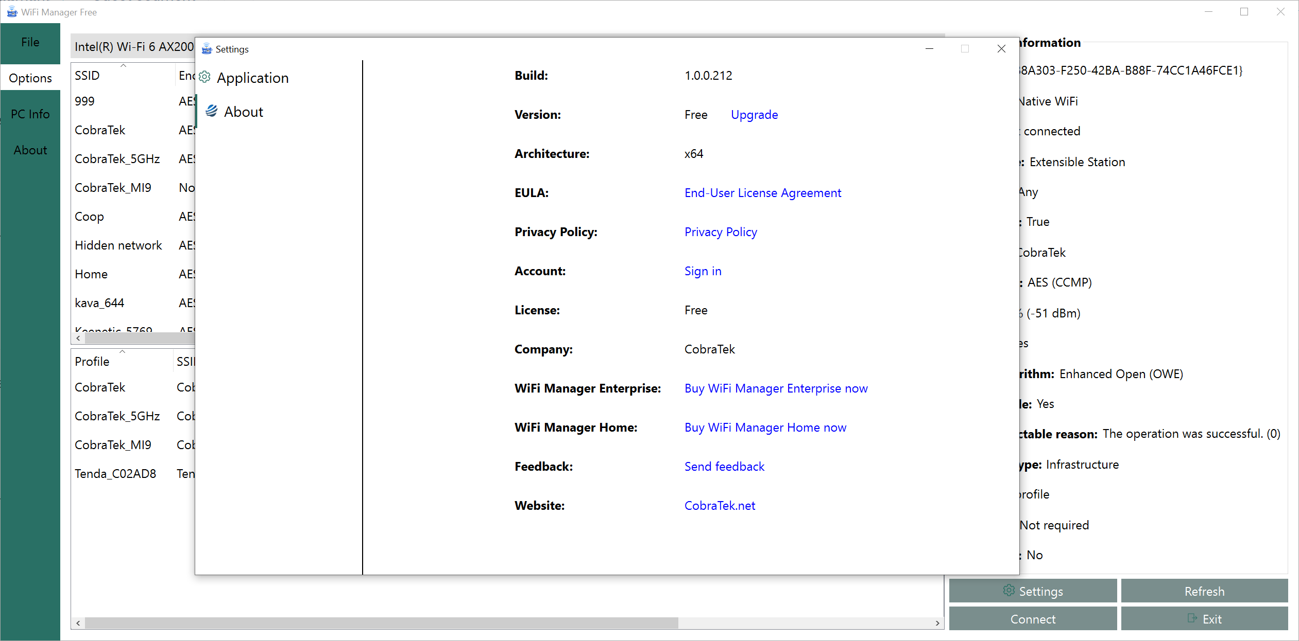
Task: Select the 999 network row
Action: click(133, 101)
